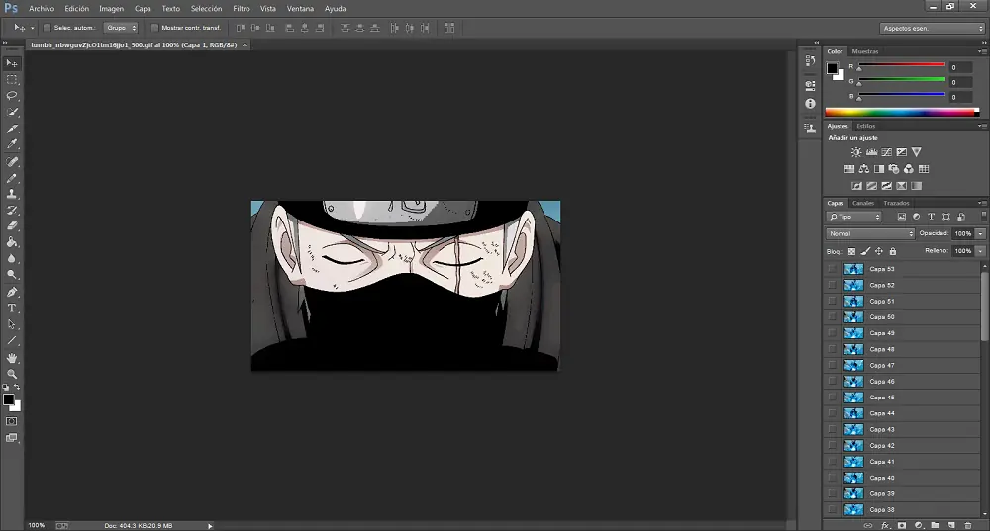Select the Rectangular Marquee tool
The image size is (990, 531).
12,79
